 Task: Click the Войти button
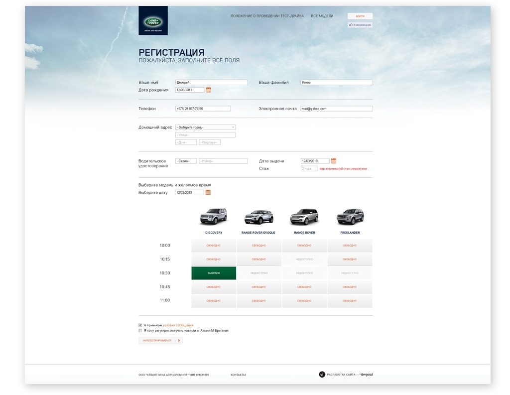click(x=360, y=16)
